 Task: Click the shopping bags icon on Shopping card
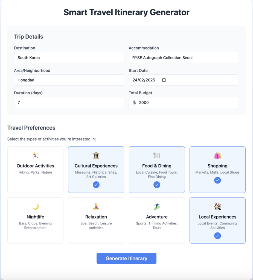pos(217,155)
